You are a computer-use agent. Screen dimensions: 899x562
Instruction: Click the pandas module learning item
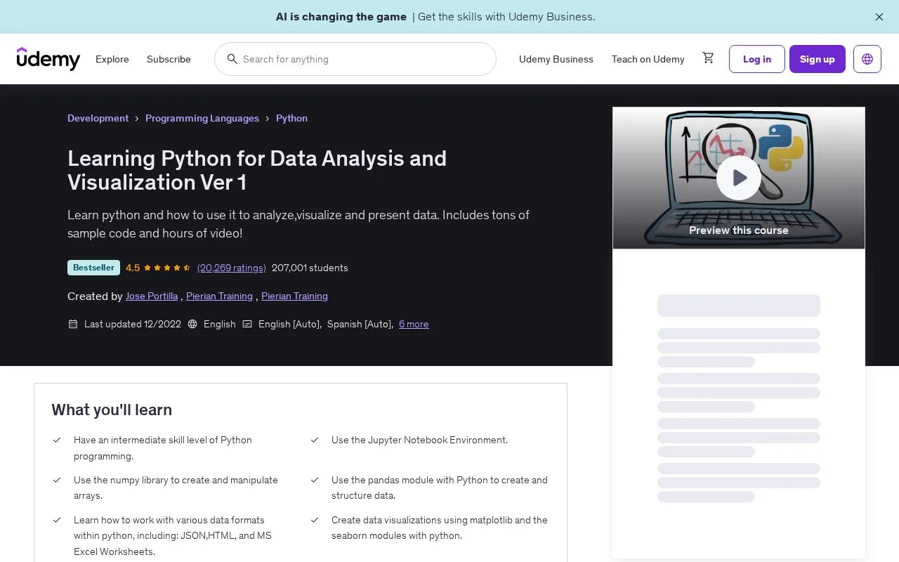click(440, 488)
